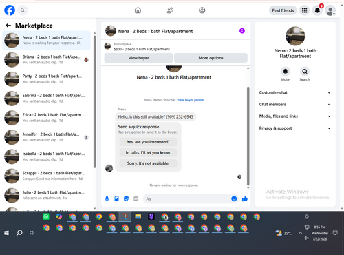Go to the Home feed icon
344x255 pixels.
[138, 10]
